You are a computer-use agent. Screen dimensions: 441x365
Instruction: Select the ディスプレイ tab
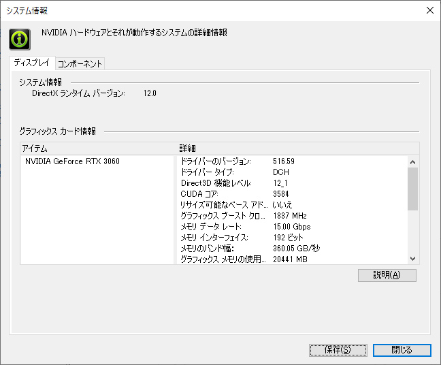pos(32,63)
